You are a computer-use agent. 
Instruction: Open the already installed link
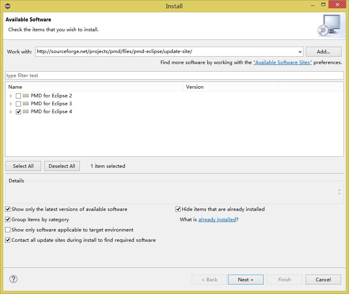pos(217,220)
